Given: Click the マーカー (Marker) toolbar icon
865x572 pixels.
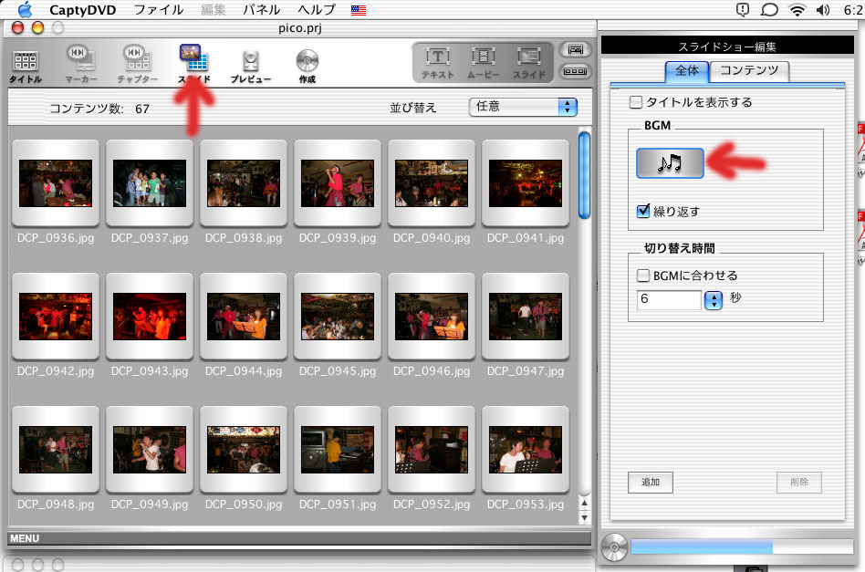Looking at the screenshot, I should coord(81,64).
